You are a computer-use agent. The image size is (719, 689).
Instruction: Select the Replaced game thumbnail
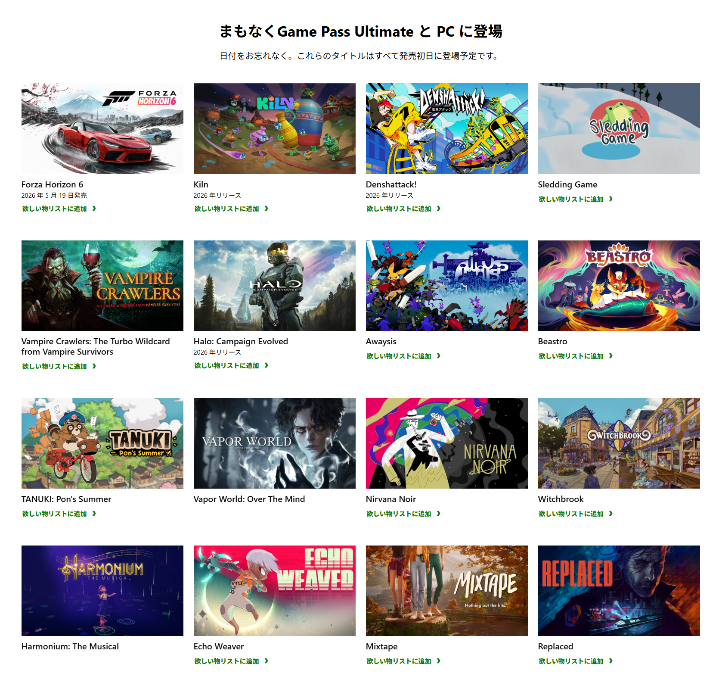[619, 591]
